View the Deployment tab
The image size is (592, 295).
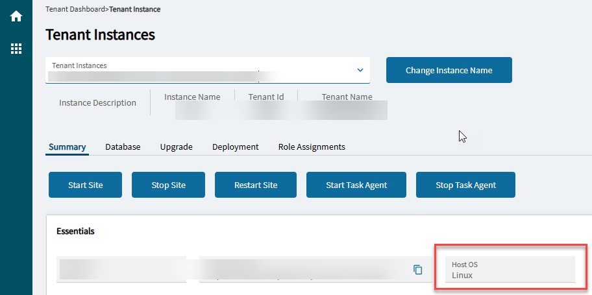tap(235, 147)
